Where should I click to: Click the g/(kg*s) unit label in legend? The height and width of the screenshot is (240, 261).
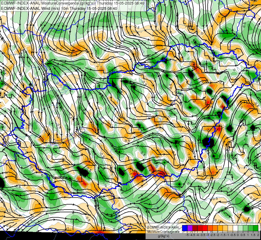[x=164, y=236]
